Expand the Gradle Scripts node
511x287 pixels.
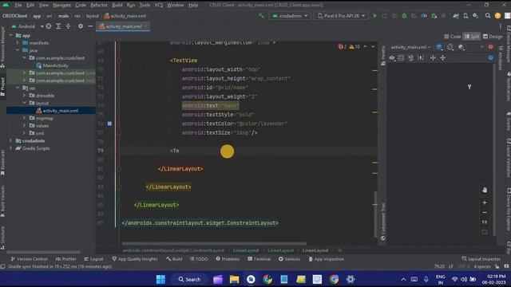(10, 148)
